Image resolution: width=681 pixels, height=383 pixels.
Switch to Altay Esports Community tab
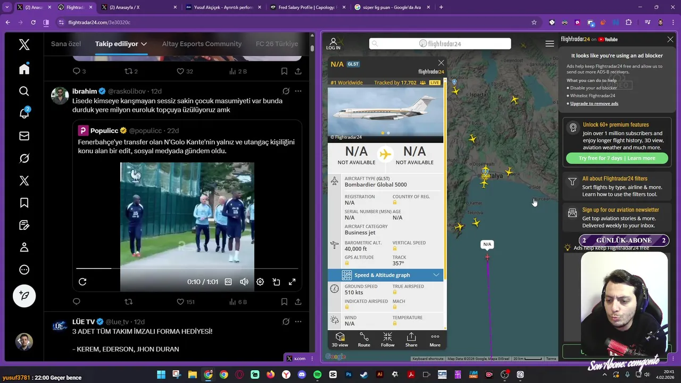[202, 44]
